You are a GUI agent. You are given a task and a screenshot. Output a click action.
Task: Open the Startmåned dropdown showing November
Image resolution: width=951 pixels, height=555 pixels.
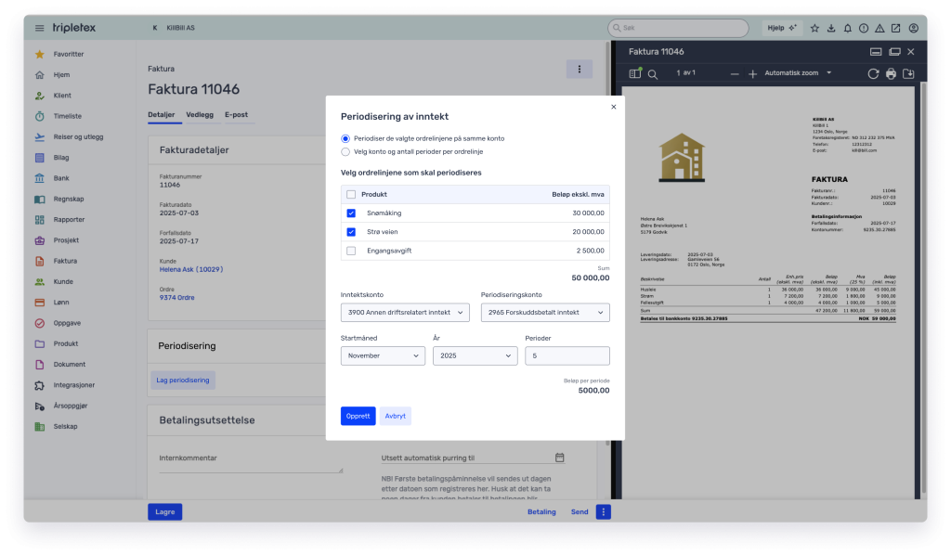[x=382, y=355]
